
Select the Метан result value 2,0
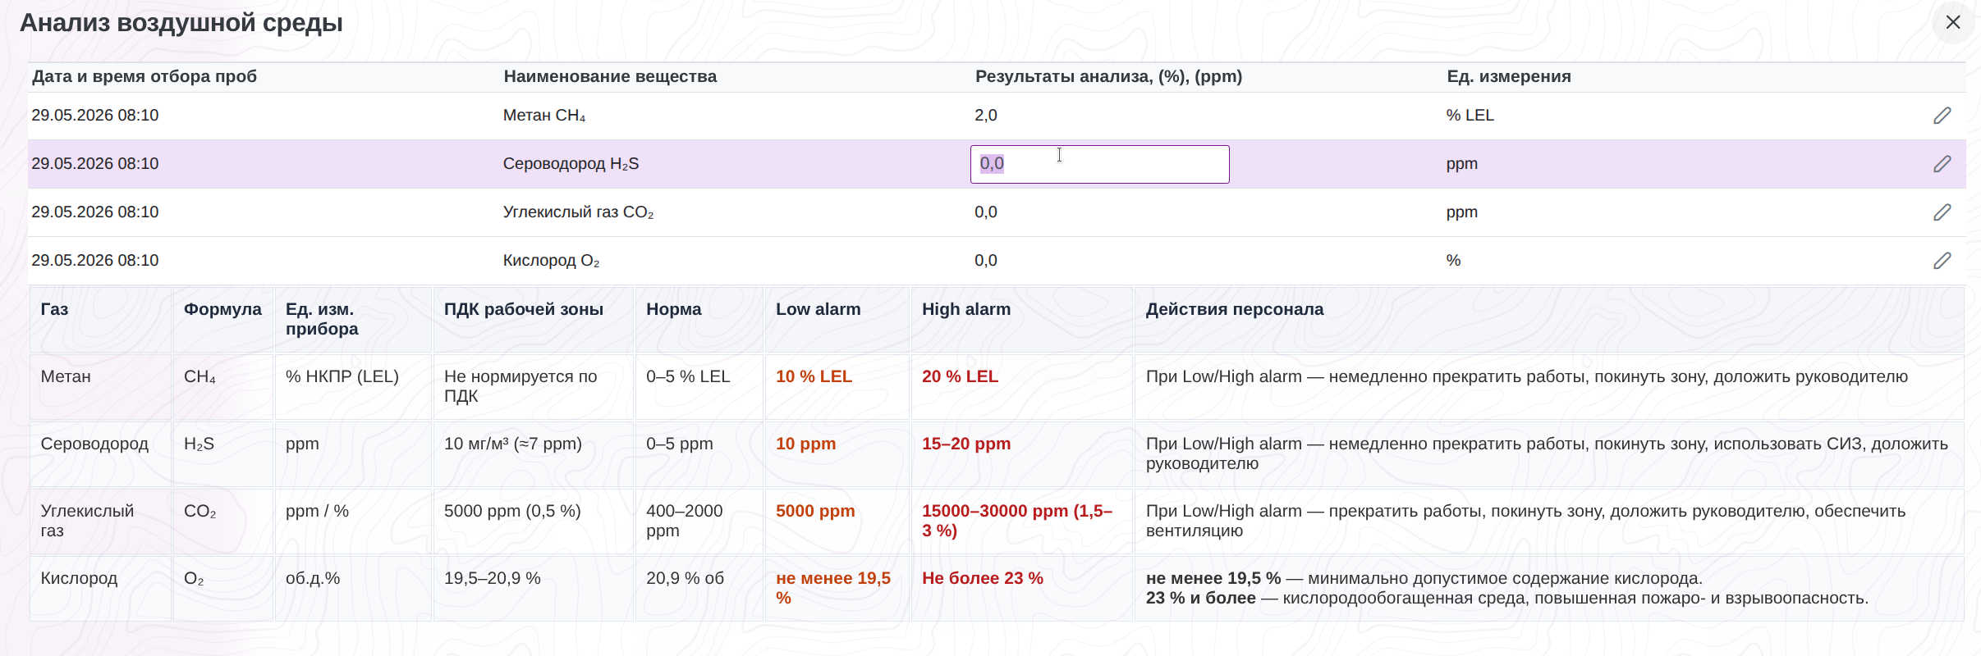point(985,116)
